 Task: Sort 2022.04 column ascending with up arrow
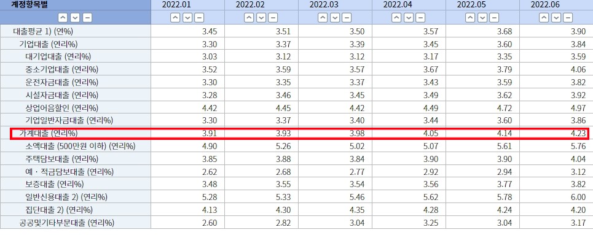[x=396, y=18]
